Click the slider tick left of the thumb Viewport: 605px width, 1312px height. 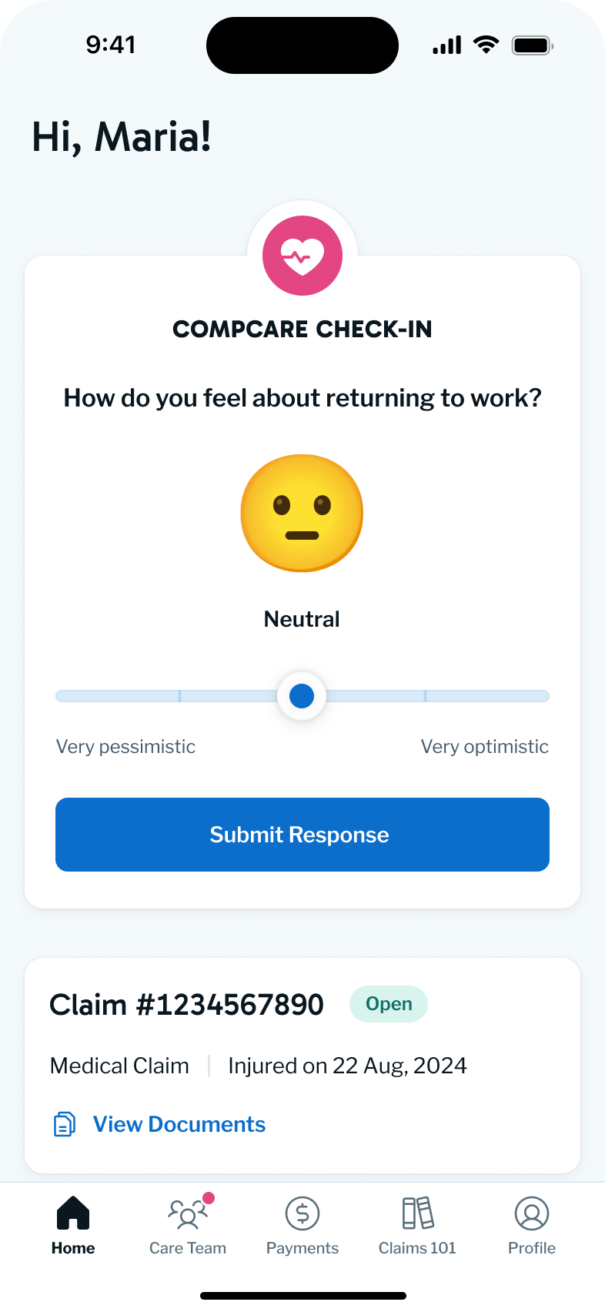[179, 696]
